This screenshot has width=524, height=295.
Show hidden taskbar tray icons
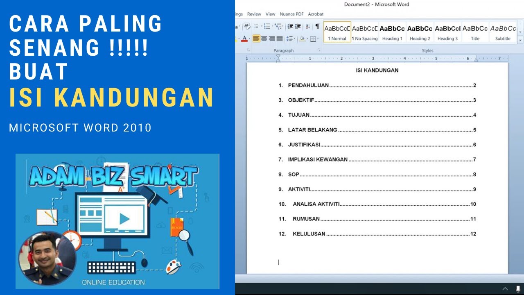tap(505, 289)
